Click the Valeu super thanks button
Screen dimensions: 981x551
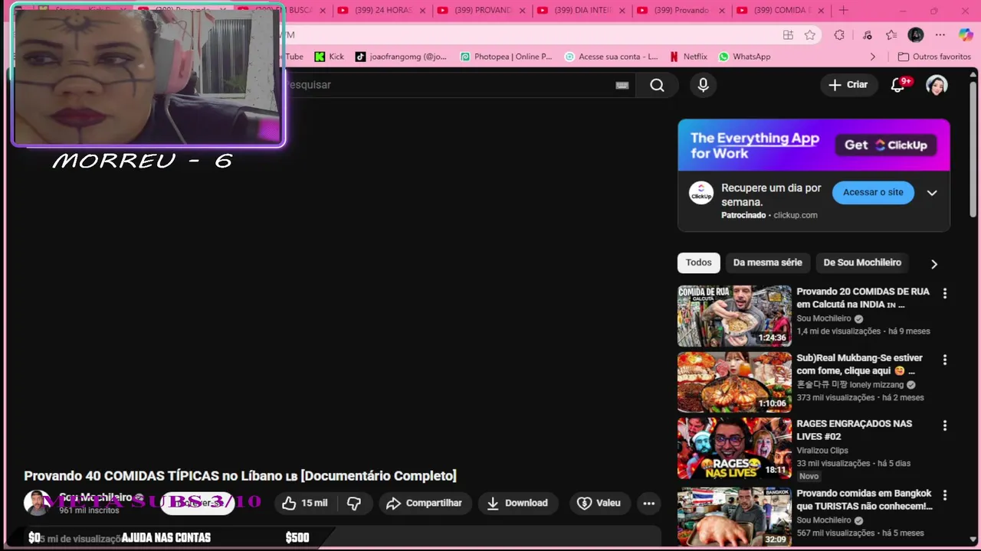[599, 503]
